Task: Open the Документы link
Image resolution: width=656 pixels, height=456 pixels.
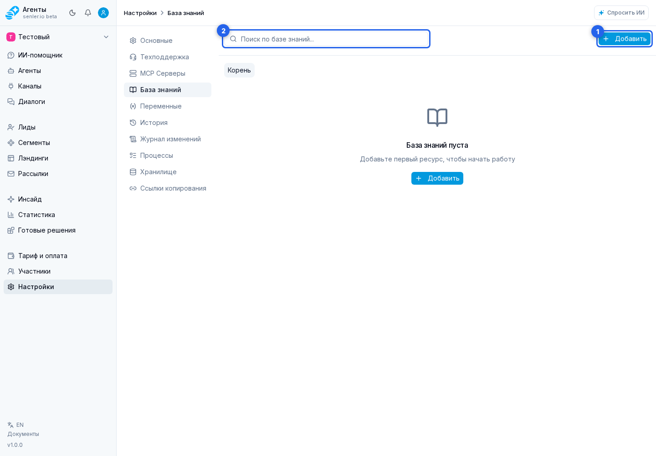Action: click(x=23, y=434)
